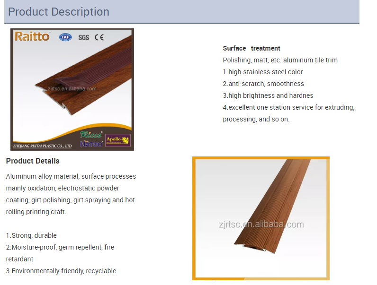Viewport: 377px width, 285px height.
Task: Click the green Ricco logo
Action: (91, 135)
